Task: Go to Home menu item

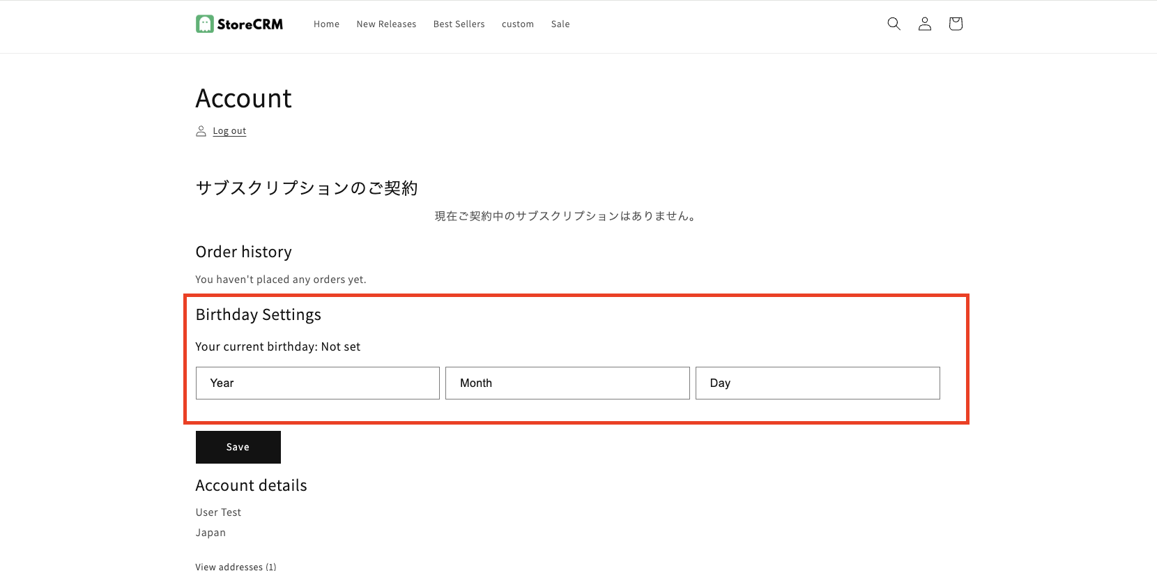Action: click(326, 24)
